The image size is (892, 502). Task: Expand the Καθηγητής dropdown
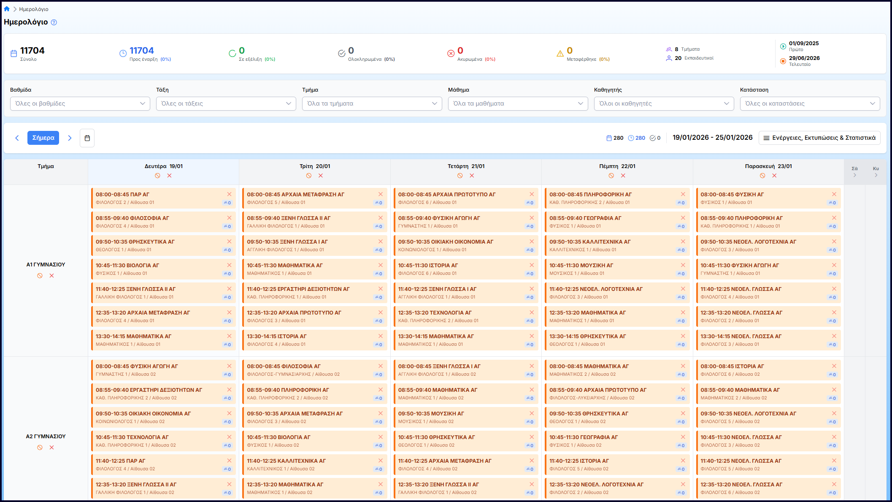point(664,103)
